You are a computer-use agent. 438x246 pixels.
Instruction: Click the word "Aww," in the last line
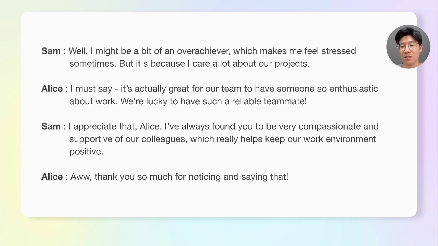(x=81, y=177)
